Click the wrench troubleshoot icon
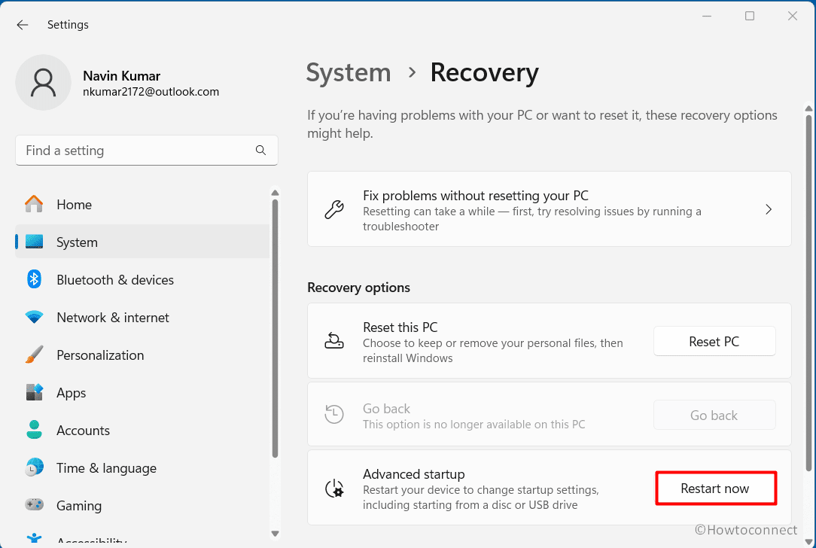Image resolution: width=816 pixels, height=548 pixels. click(x=334, y=209)
